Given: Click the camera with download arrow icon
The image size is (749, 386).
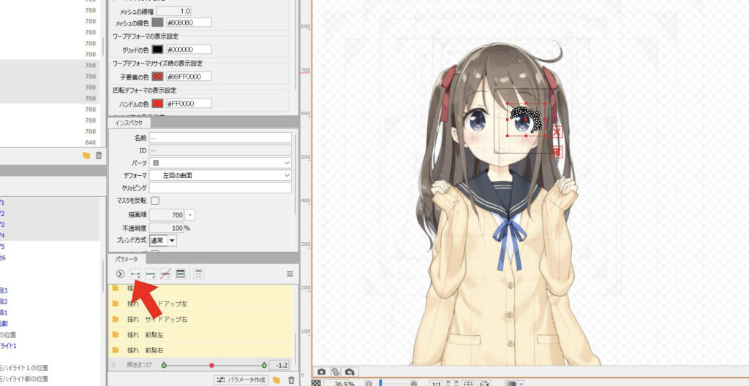Looking at the screenshot, I should pyautogui.click(x=350, y=371).
